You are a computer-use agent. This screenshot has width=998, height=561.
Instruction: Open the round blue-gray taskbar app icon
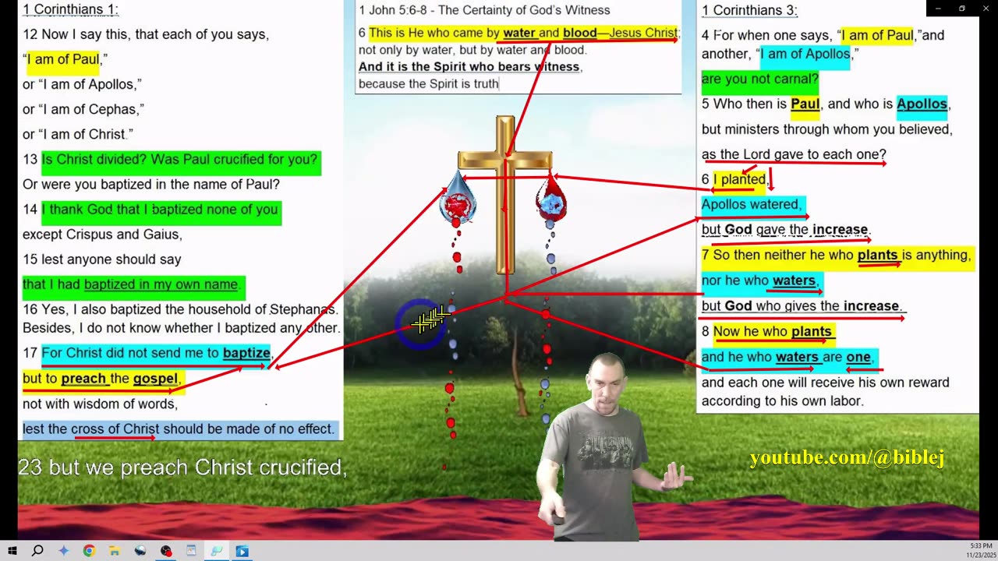point(140,551)
